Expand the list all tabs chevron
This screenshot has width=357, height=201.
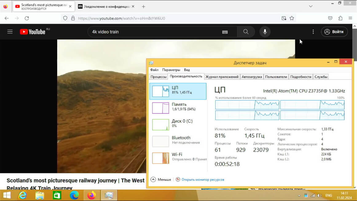[x=311, y=6]
